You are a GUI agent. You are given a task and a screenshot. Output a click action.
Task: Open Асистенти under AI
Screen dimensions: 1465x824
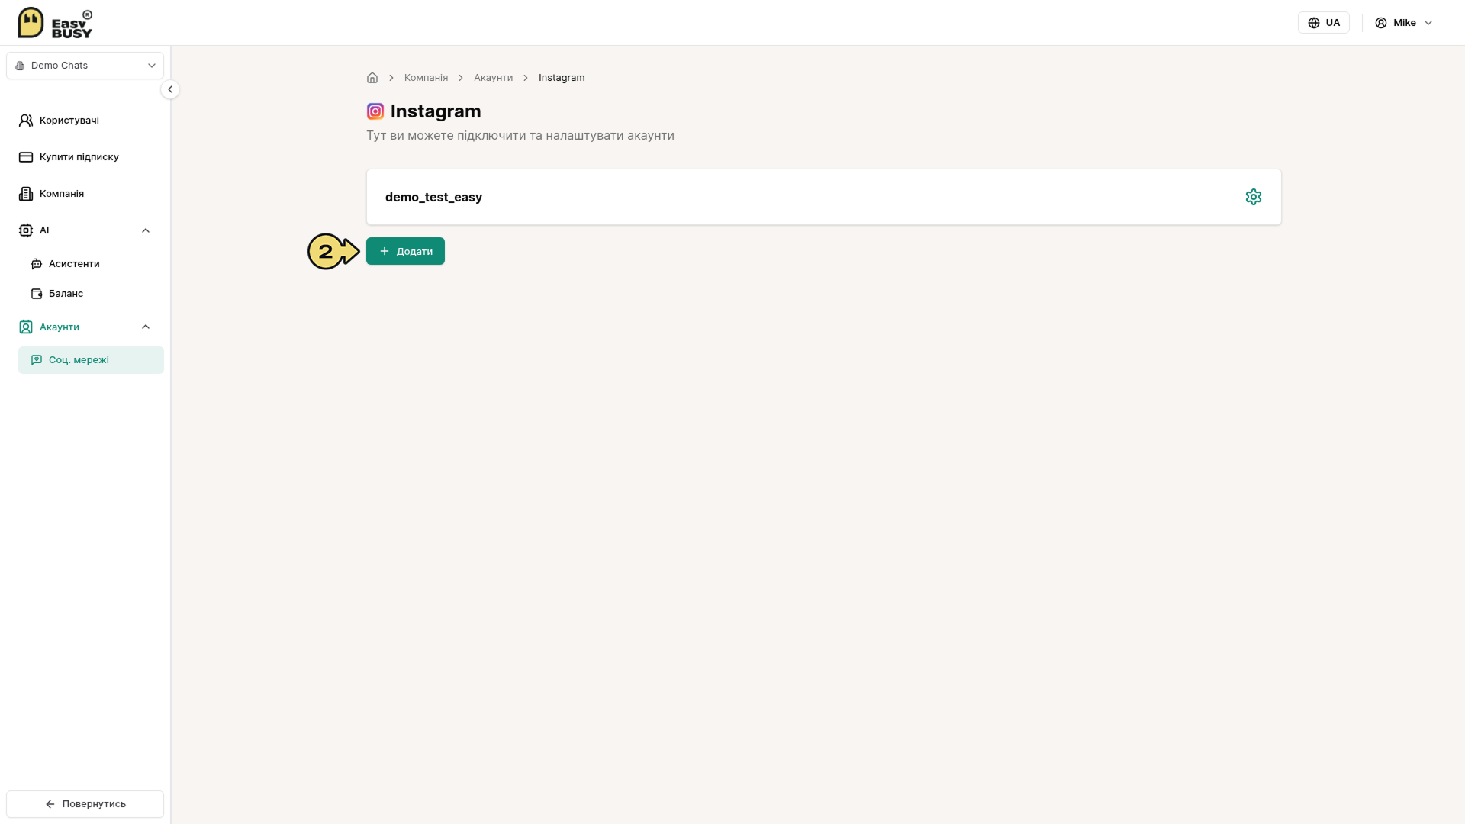[91, 264]
